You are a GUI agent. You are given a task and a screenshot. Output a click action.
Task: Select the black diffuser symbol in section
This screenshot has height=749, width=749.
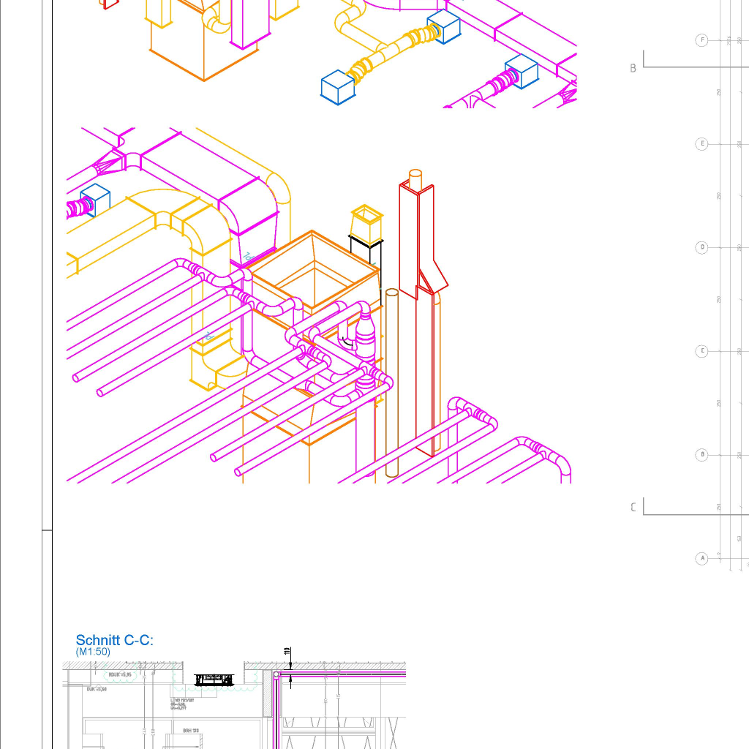click(214, 680)
